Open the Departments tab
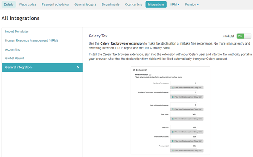 (111, 4)
